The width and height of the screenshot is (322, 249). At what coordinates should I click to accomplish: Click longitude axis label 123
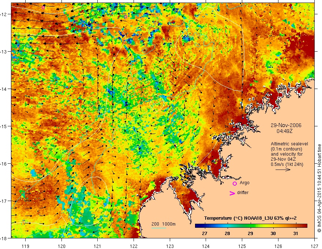point(170,246)
